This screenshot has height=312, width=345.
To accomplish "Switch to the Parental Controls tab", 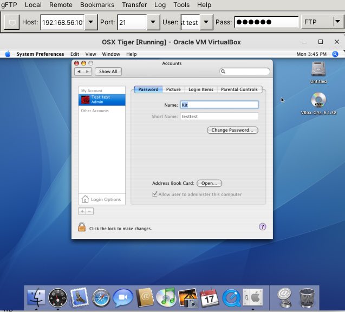I will pyautogui.click(x=239, y=89).
